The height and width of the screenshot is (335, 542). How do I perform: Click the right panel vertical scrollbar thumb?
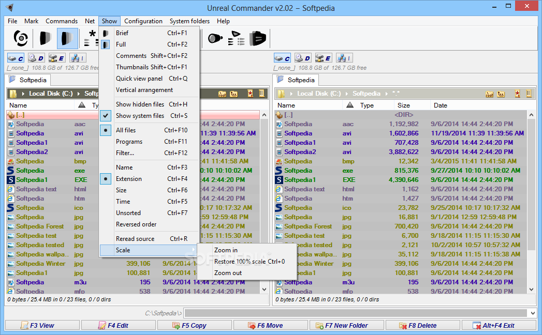531,184
